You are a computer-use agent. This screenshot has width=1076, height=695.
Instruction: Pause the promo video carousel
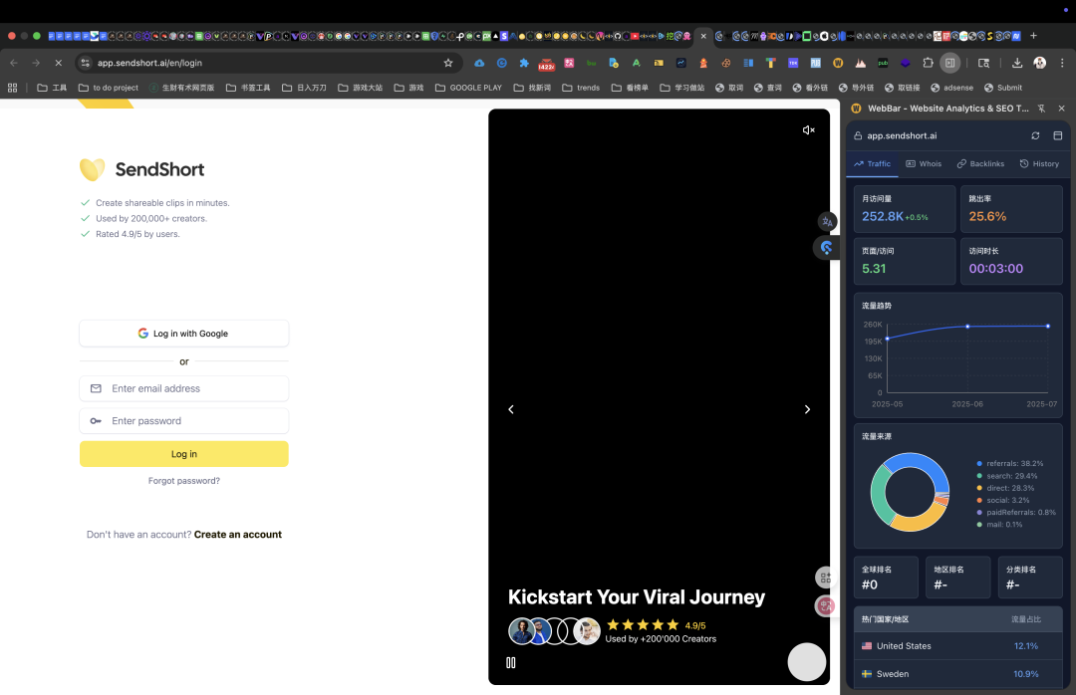(x=510, y=663)
